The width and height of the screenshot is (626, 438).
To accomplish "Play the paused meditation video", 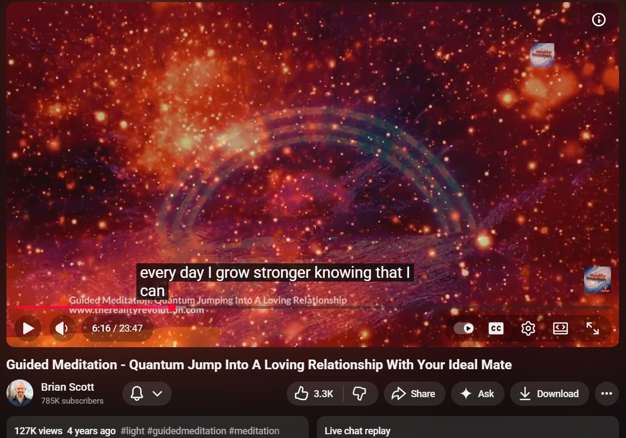I will click(28, 328).
